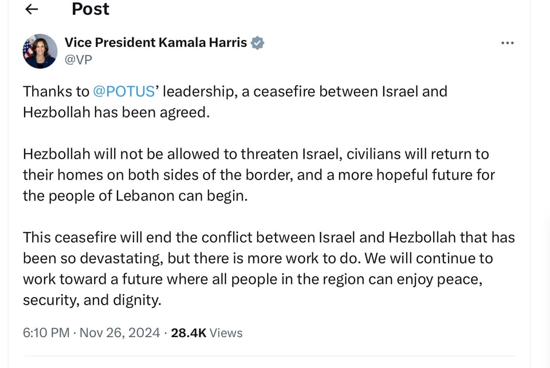This screenshot has height=368, width=550.
Task: Follow the @POTUS mention link
Action: pos(124,91)
